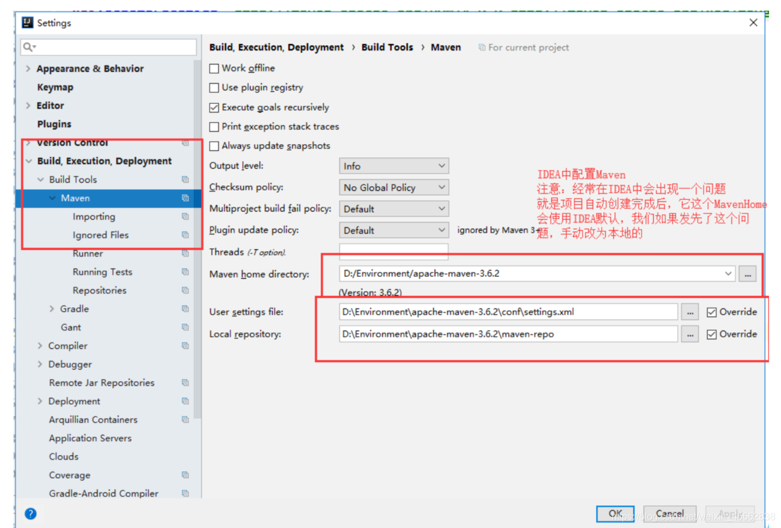
Task: Expand the Debugger node
Action: coord(40,365)
